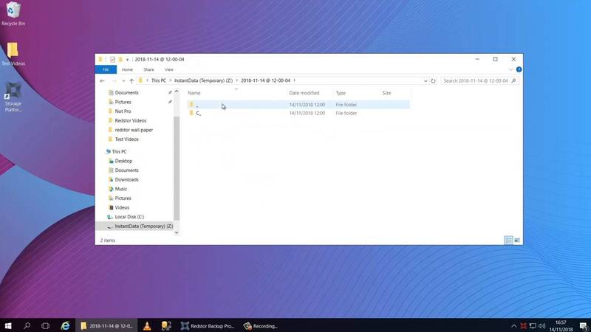
Task: Sort by the Type column
Action: coord(341,93)
